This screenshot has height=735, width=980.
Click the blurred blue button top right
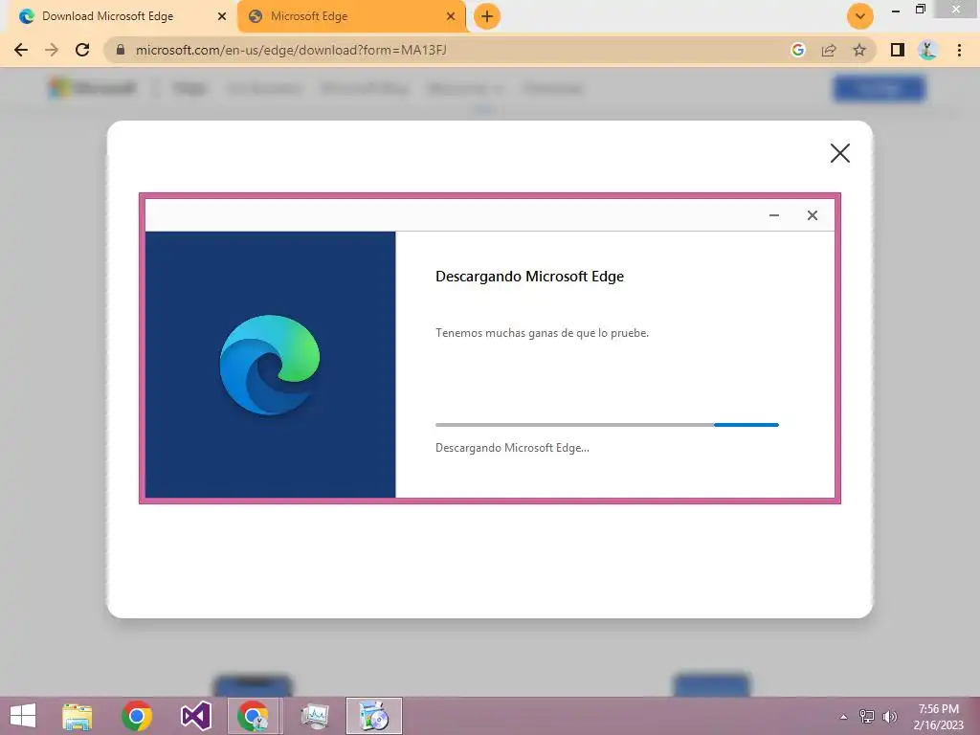tap(880, 88)
